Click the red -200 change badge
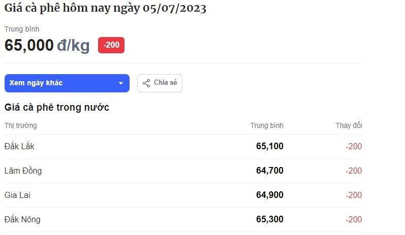Image resolution: width=405 pixels, height=235 pixels. point(111,45)
